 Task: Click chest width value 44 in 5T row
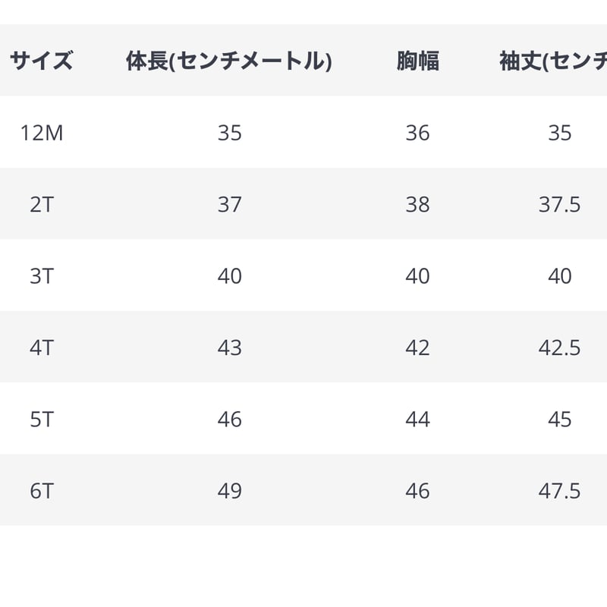418,420
